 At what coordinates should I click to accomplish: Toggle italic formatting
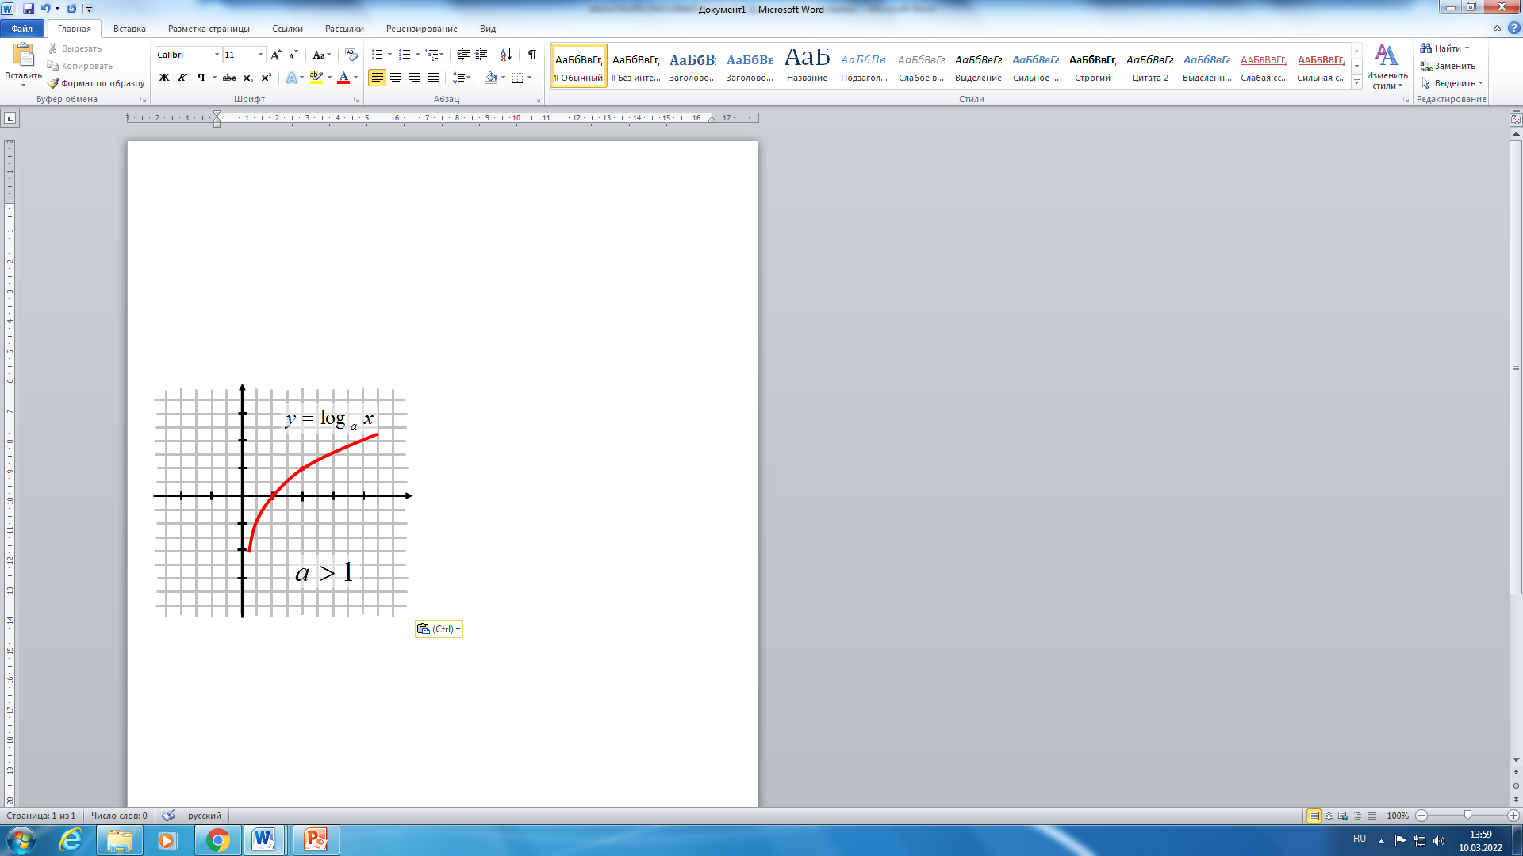tap(182, 78)
